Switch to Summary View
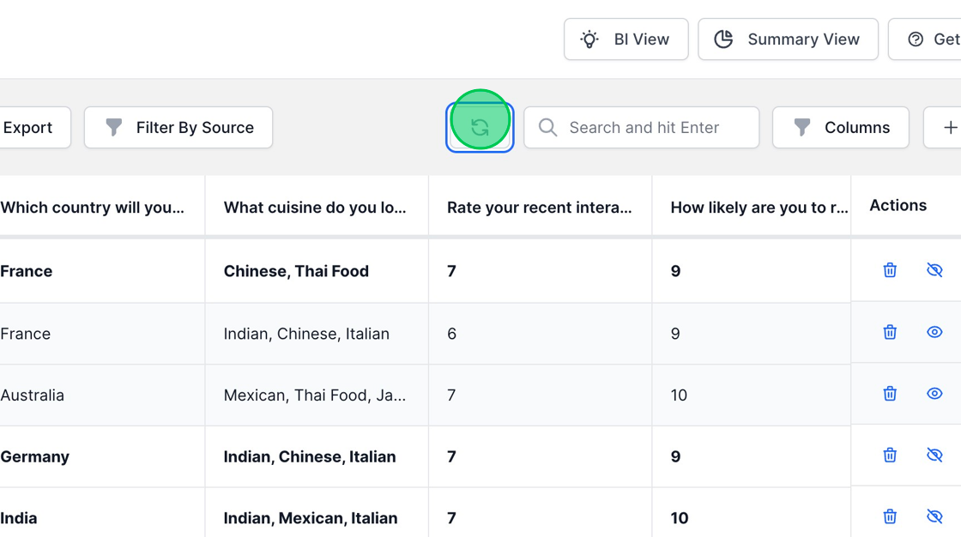Screen dimensions: 961x537 coord(787,39)
